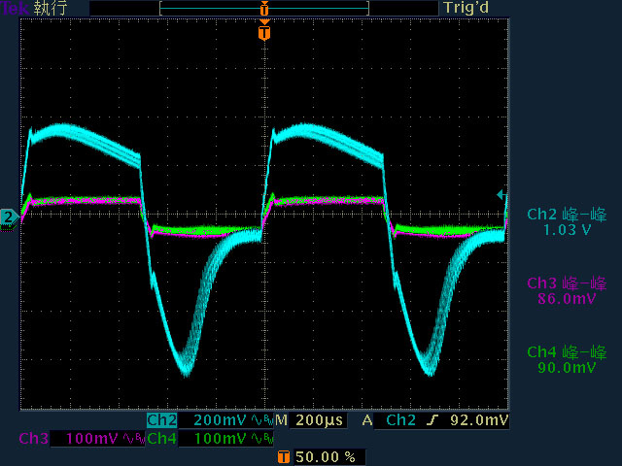Click the 86.0mV measurement value
622x466 pixels.
tap(567, 298)
